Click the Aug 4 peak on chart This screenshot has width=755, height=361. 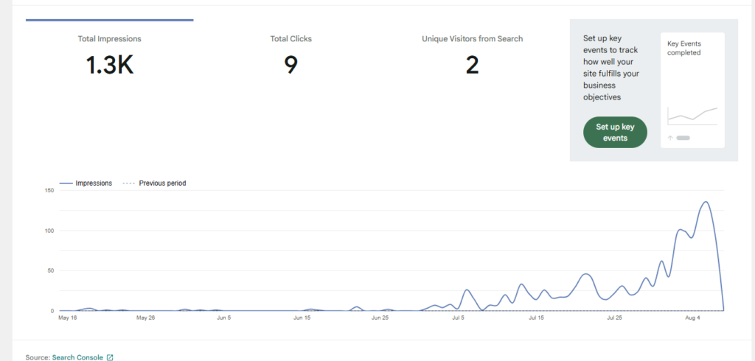pyautogui.click(x=706, y=202)
